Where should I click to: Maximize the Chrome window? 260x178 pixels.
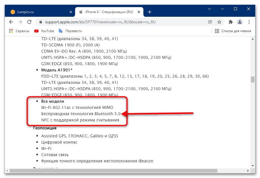point(236,9)
